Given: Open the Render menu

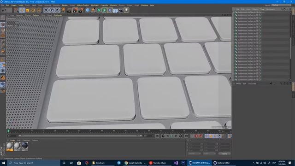Looking at the screenshot, I should tap(65, 5).
